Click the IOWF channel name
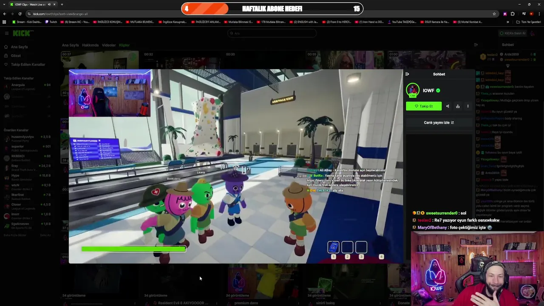The image size is (544, 306). (428, 91)
